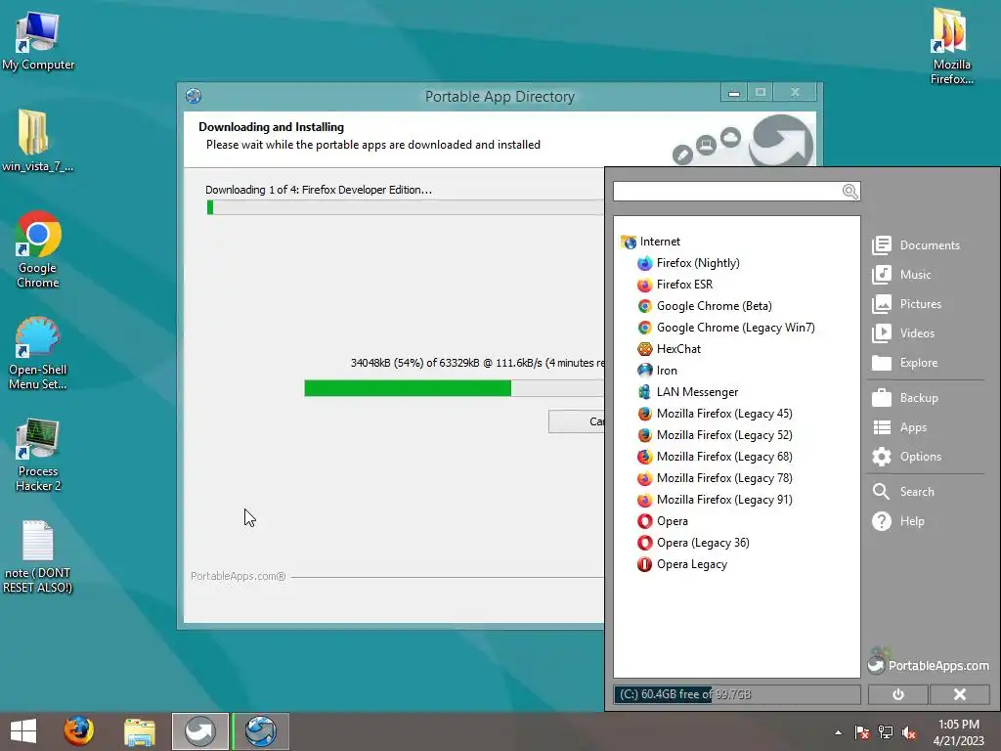Launch Mozilla Firefox (Legacy 68)
This screenshot has width=1001, height=751.
pos(724,457)
